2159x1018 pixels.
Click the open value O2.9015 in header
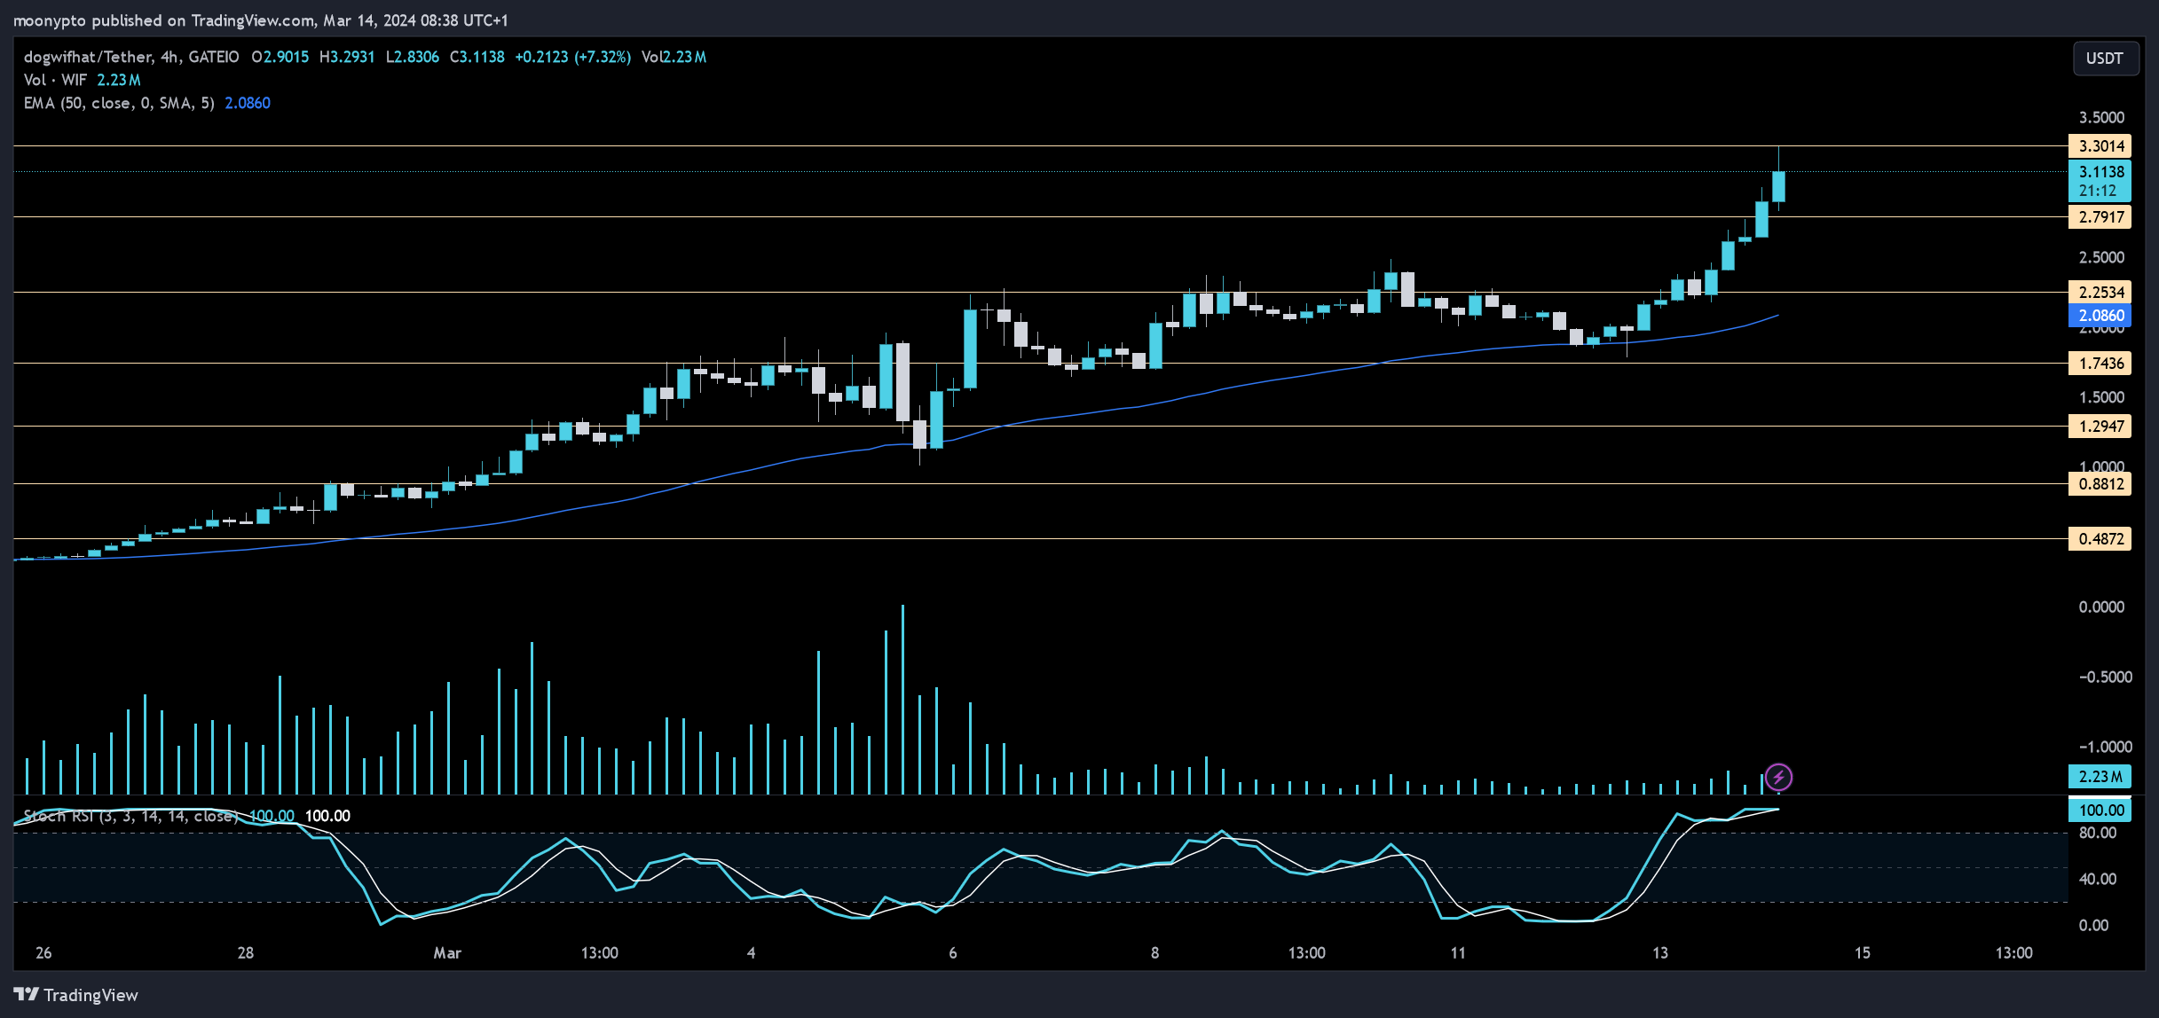point(280,57)
